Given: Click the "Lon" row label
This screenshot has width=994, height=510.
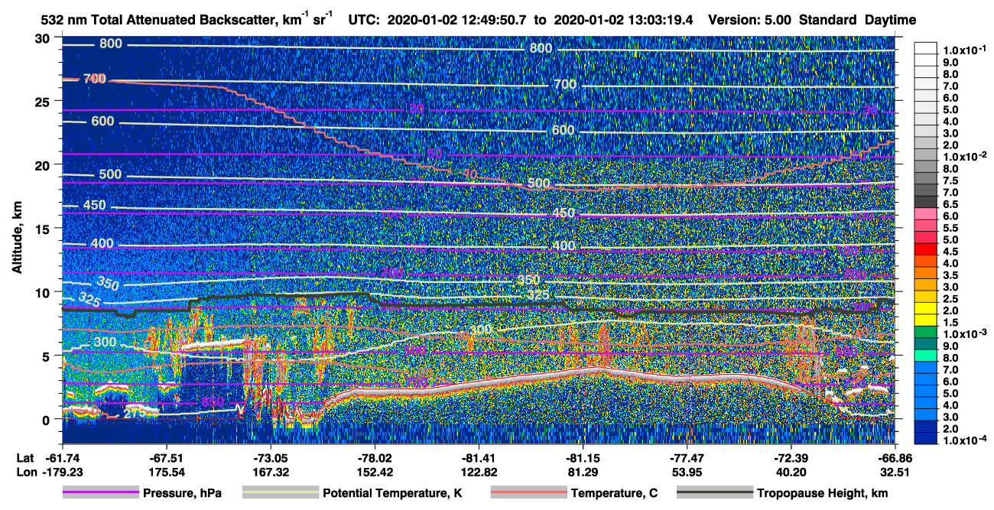Looking at the screenshot, I should (x=25, y=473).
